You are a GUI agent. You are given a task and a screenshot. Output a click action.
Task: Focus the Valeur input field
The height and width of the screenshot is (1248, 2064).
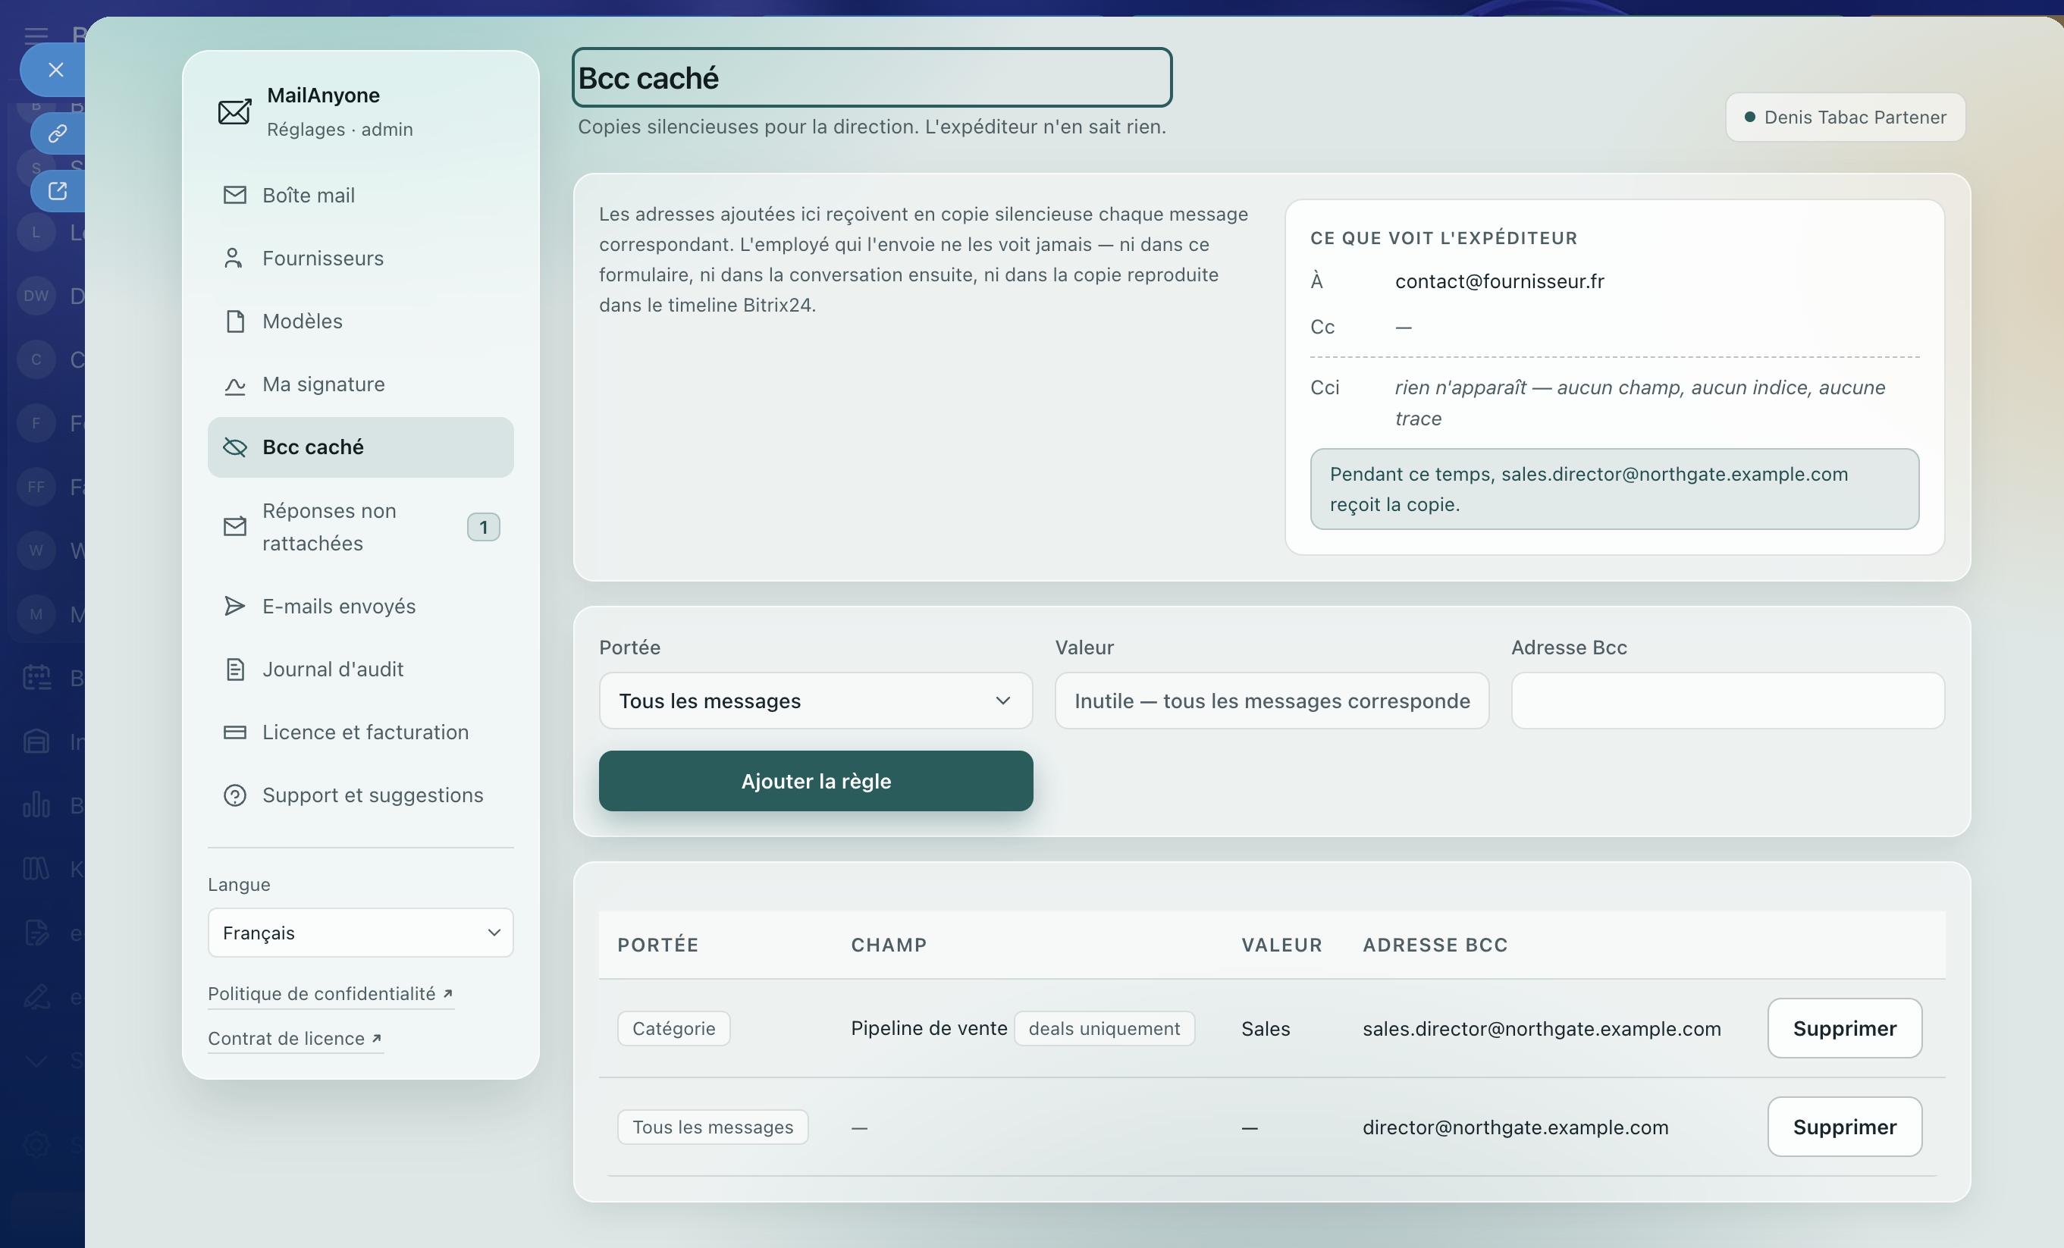[1272, 701]
